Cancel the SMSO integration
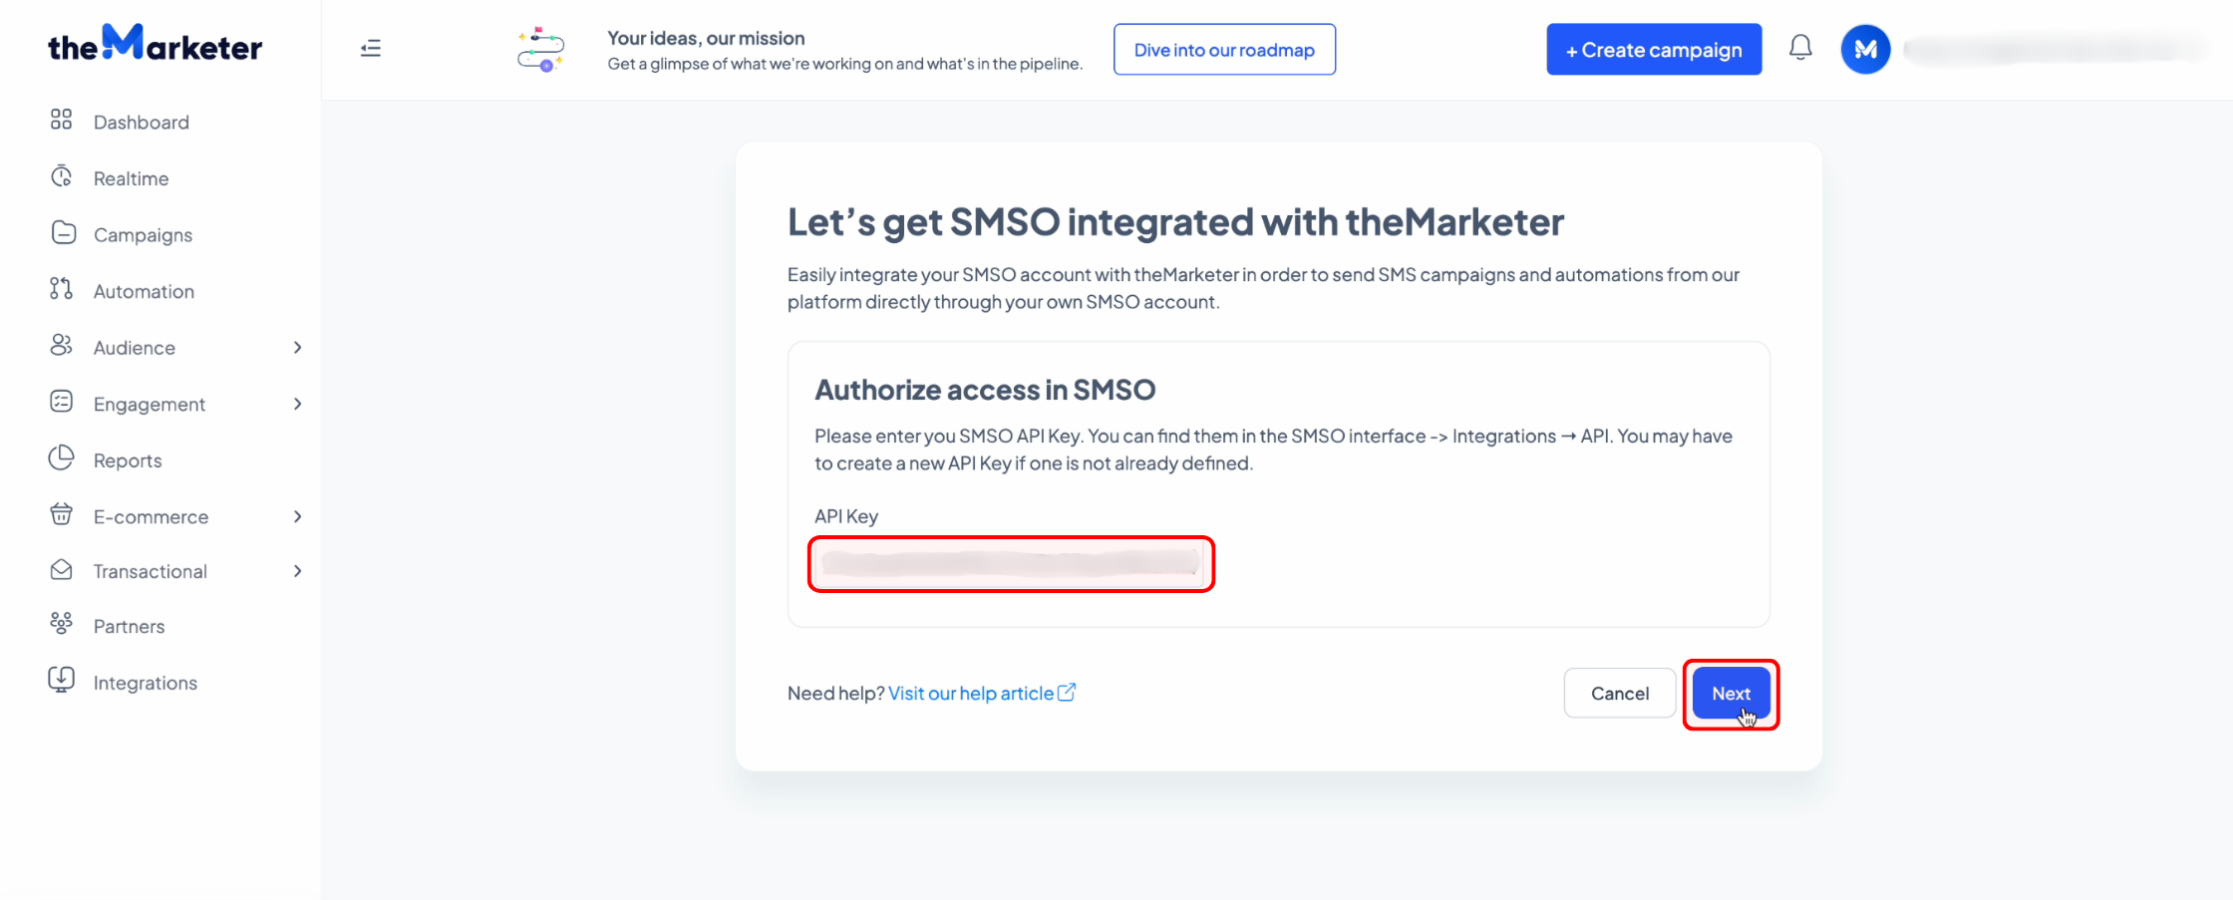Viewport: 2233px width, 900px height. point(1620,694)
